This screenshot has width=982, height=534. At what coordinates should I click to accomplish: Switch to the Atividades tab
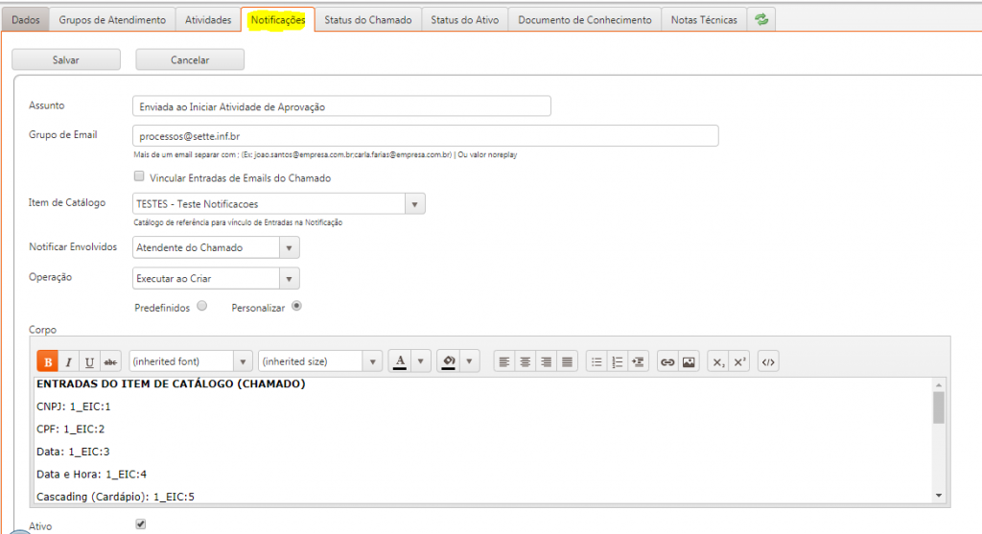tap(208, 20)
